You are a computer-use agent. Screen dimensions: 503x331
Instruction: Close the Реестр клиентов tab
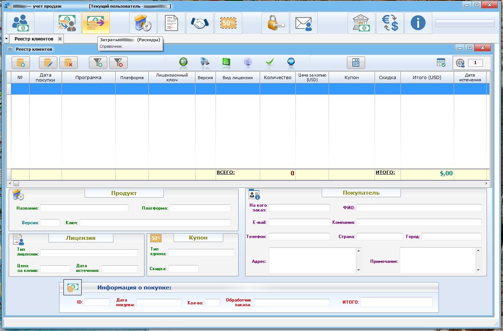60,39
